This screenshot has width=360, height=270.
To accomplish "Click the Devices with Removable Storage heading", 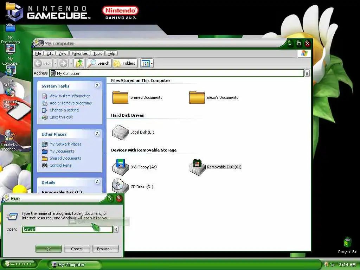I will (144, 150).
